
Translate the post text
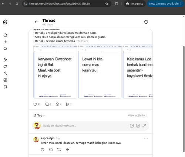tap(82, 41)
